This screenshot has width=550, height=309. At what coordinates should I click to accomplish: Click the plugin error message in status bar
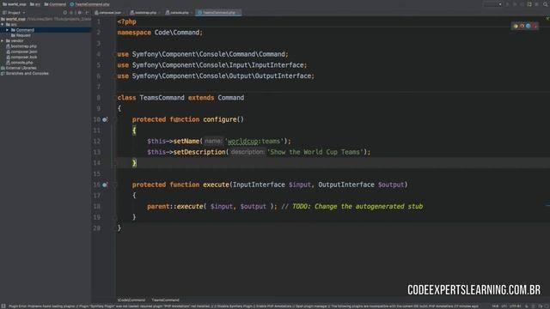(x=243, y=306)
